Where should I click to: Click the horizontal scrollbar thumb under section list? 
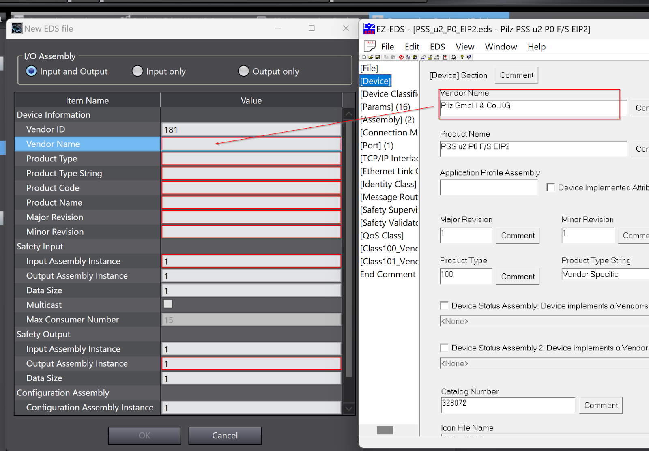tap(385, 430)
